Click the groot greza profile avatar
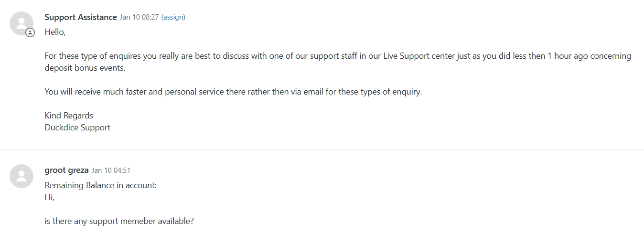The height and width of the screenshot is (234, 644). coord(21,176)
